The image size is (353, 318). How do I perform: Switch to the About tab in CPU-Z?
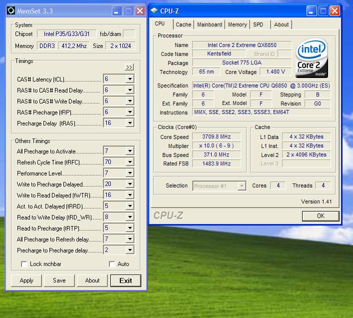click(x=281, y=24)
